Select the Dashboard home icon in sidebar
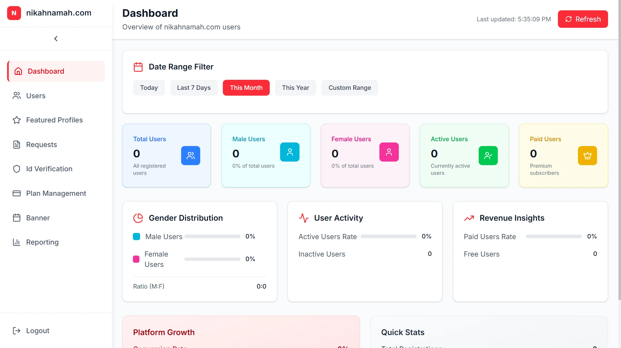 point(18,71)
